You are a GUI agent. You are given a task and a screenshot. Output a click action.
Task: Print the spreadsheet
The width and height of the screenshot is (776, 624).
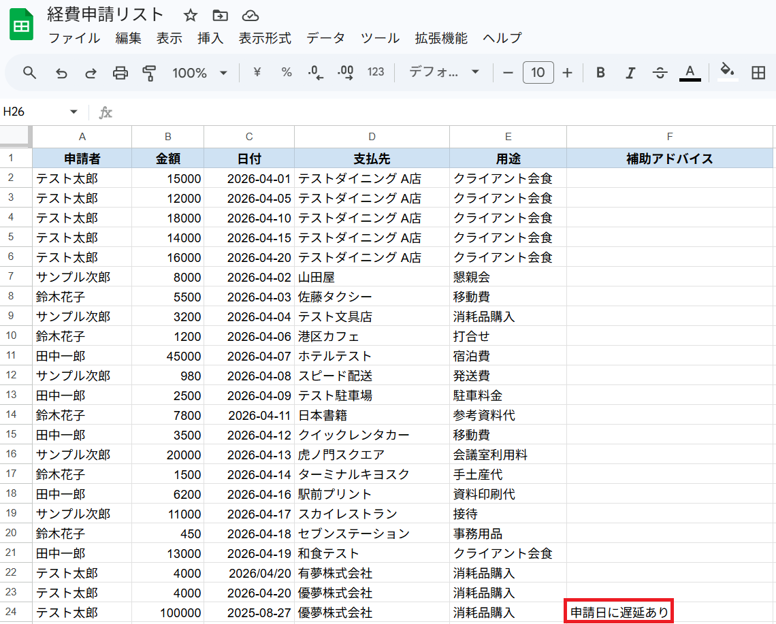120,73
